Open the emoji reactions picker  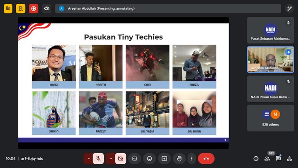pyautogui.click(x=149, y=159)
